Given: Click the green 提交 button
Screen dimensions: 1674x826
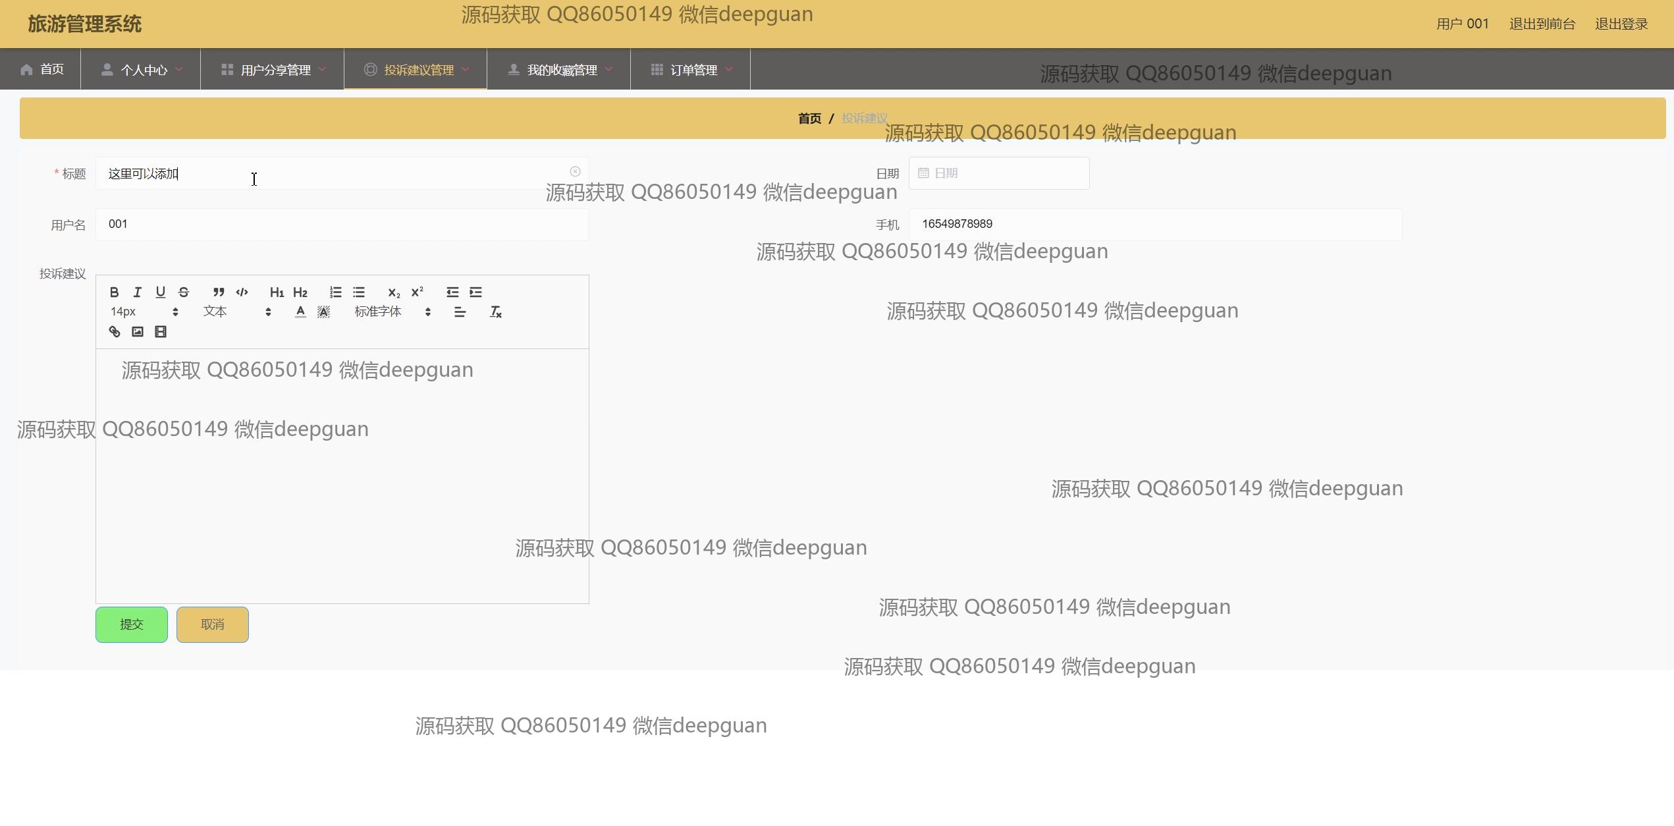Looking at the screenshot, I should [x=132, y=624].
